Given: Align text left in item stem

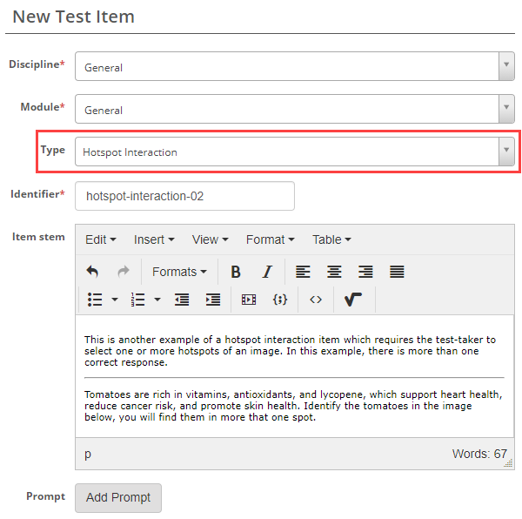Looking at the screenshot, I should pos(303,272).
